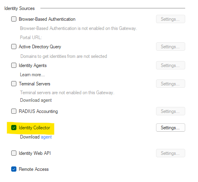This screenshot has height=182, width=198.
Task: Click the Remote Access label text
Action: [x=34, y=169]
